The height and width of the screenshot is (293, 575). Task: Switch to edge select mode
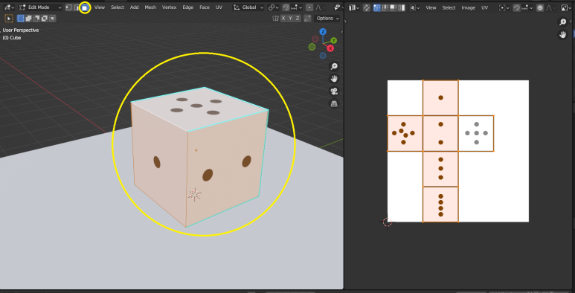pyautogui.click(x=77, y=7)
